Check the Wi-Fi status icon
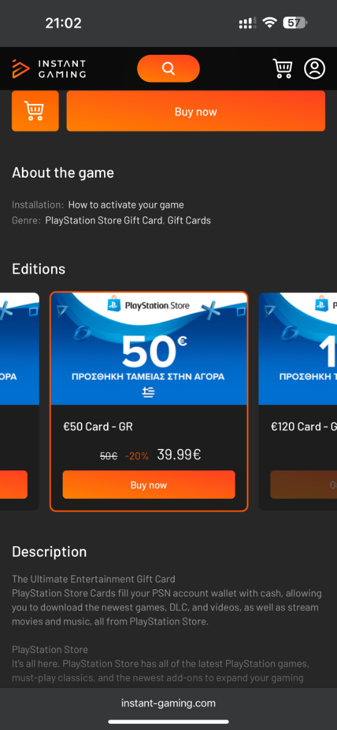Screen dimensions: 337x730 click(269, 23)
